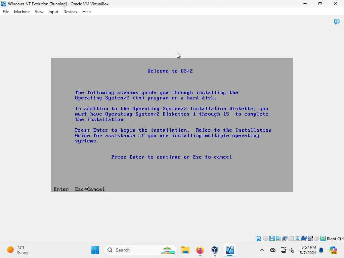Click the Enter label in bottom bar
Viewport: 344px width, 258px height.
click(x=61, y=189)
